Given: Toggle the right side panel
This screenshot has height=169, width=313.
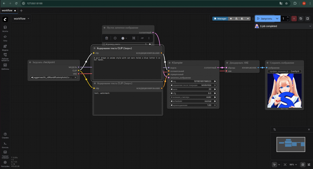Looking at the screenshot, I should 307,19.
